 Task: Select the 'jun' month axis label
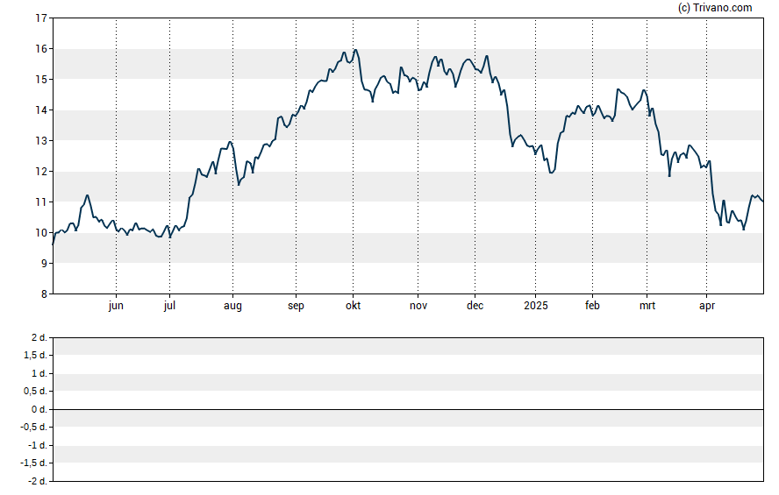116,306
